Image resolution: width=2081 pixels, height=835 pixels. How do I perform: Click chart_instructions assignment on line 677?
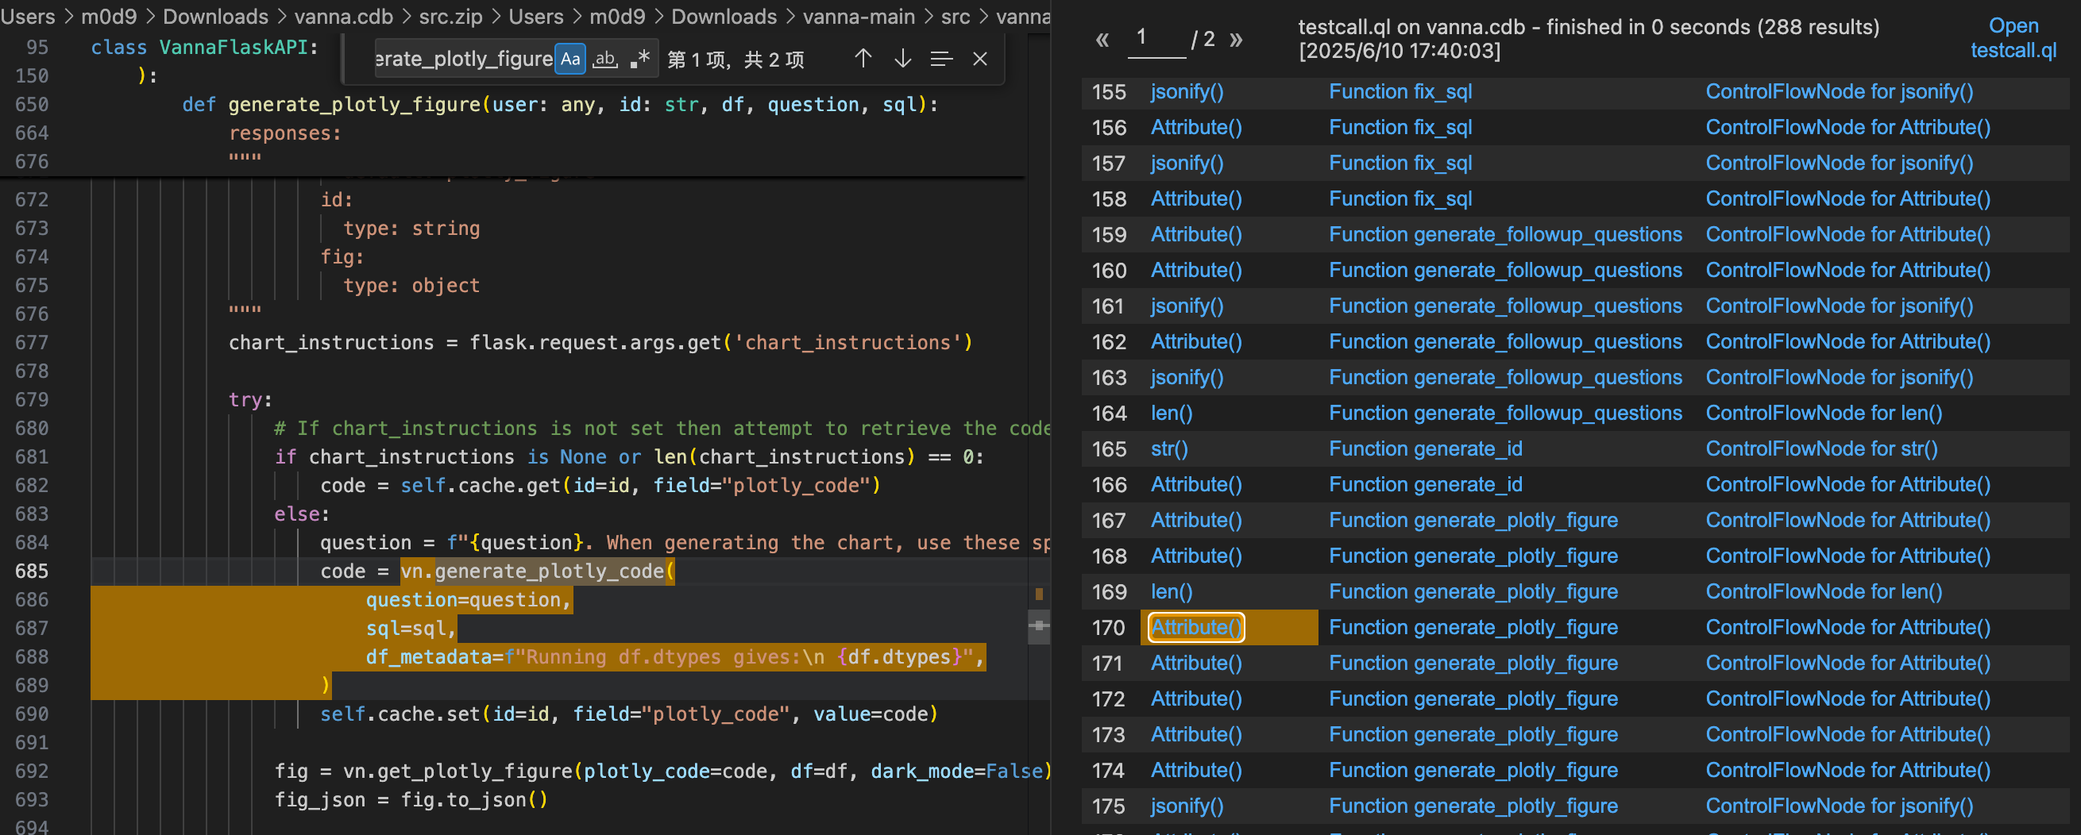point(600,342)
